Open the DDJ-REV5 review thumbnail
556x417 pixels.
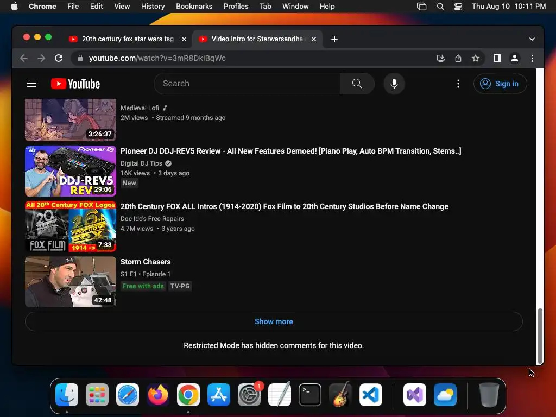(x=71, y=171)
